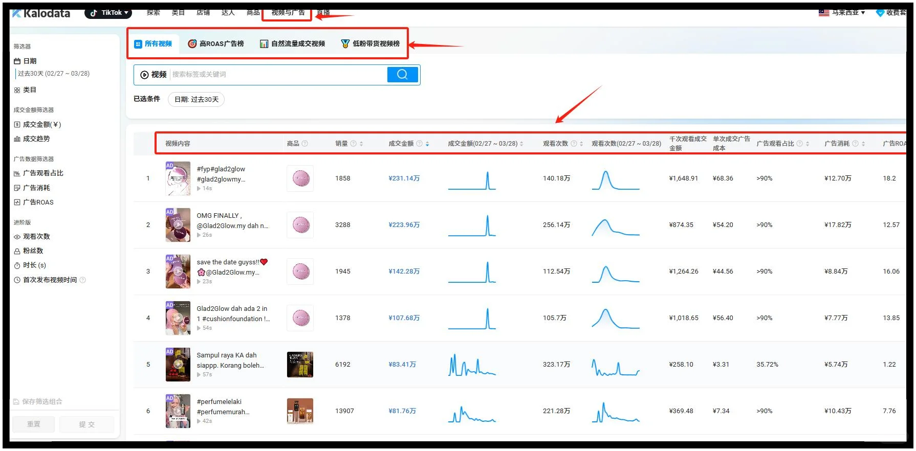Open the 过去30天 (02/27 ~ 03/28) date range
Screen dimensions: 916x451
(x=54, y=74)
